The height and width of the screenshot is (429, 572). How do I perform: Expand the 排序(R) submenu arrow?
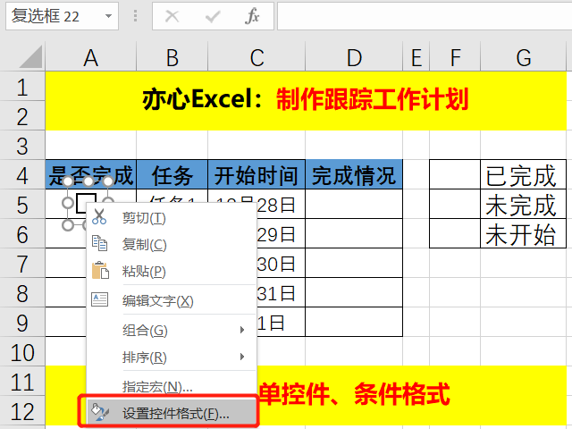click(242, 357)
